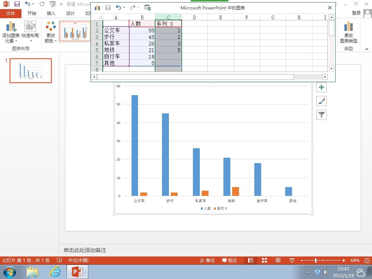Open the 文件 tab
This screenshot has height=279, width=372.
click(x=11, y=13)
